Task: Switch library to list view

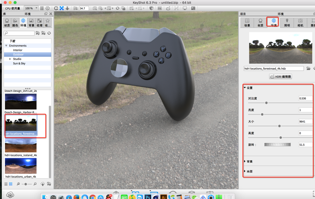Action: [6, 184]
